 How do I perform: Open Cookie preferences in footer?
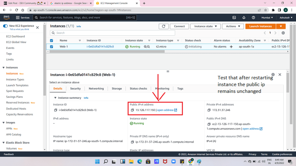click(282, 154)
